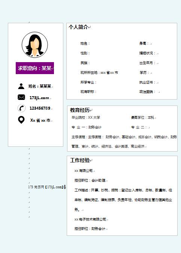181x253 pixels.
Task: Click the person icon beside 姓名
Action: (x=21, y=86)
